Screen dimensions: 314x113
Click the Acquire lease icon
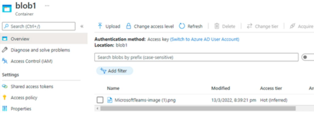[x=292, y=26]
